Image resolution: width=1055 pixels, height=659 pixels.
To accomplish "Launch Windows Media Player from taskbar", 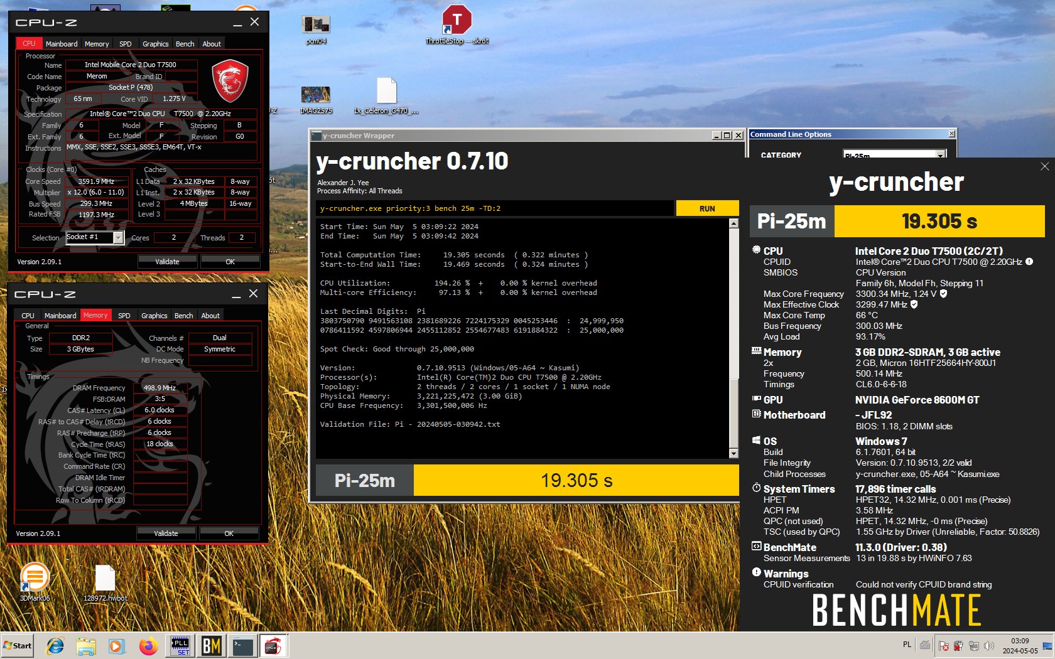I will click(x=116, y=646).
